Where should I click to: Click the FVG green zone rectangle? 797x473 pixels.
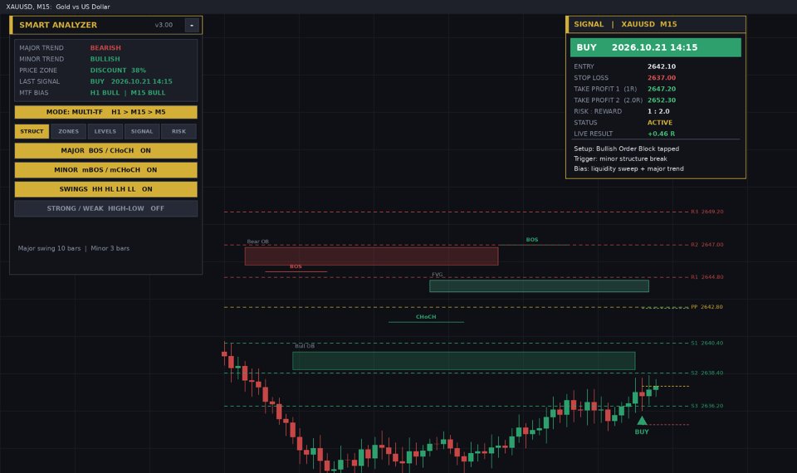(539, 286)
